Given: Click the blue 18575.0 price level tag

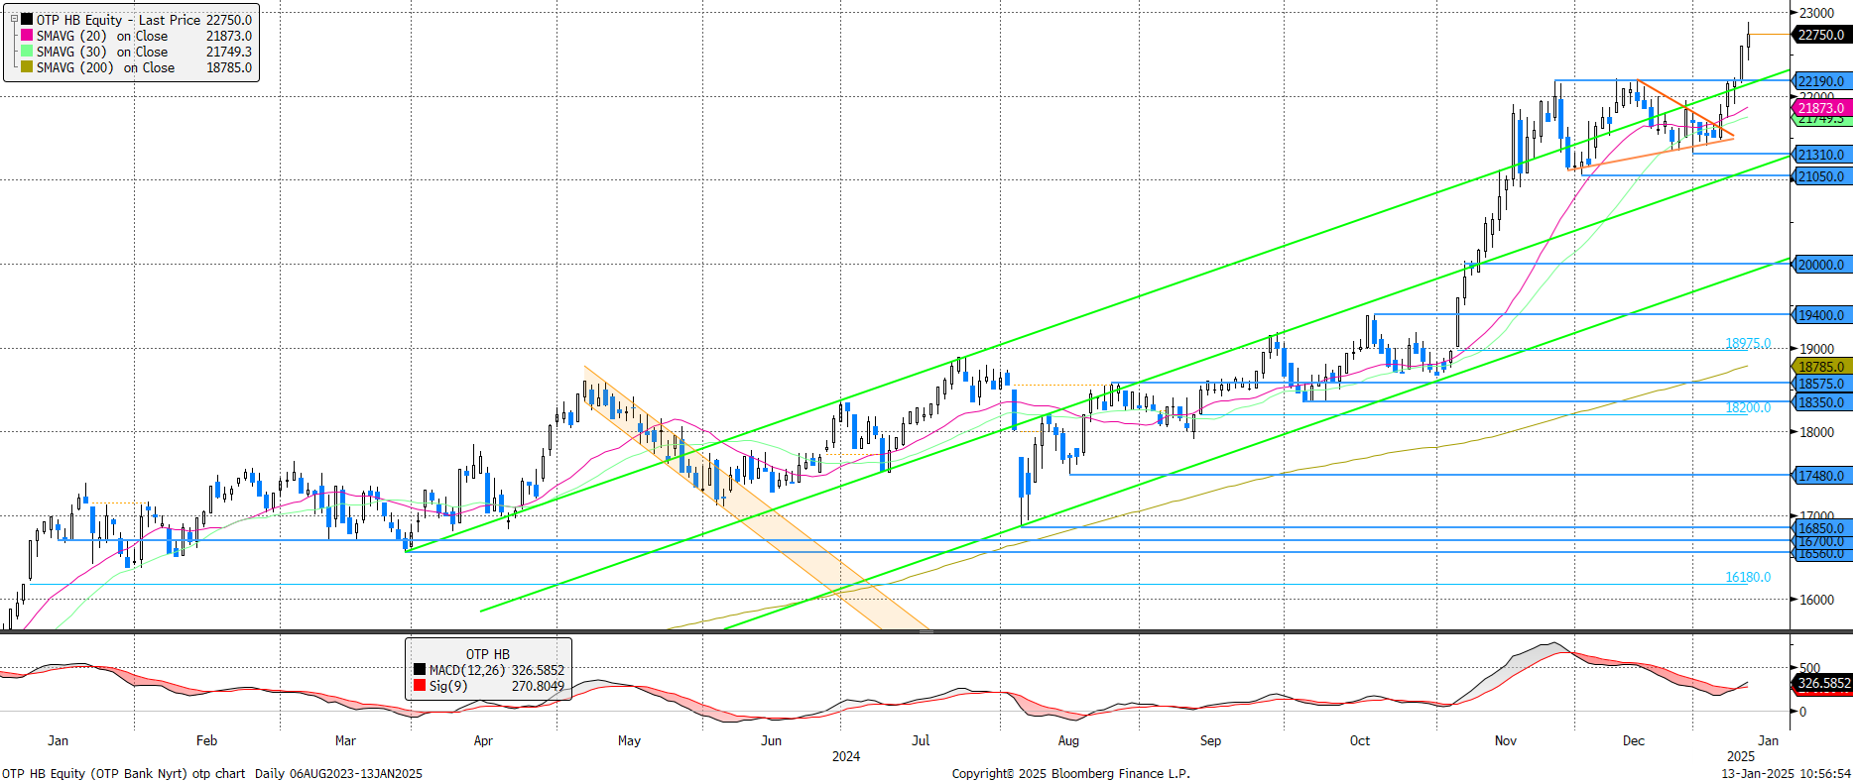Looking at the screenshot, I should tap(1821, 384).
